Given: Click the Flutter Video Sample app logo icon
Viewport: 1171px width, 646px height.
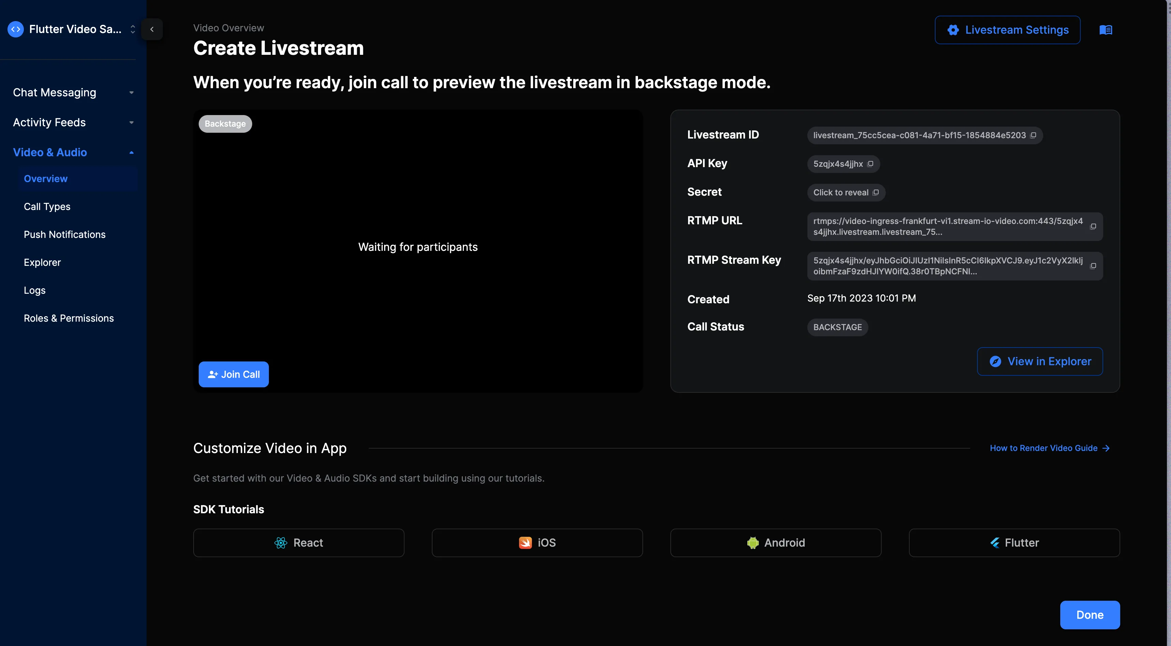Looking at the screenshot, I should 15,29.
